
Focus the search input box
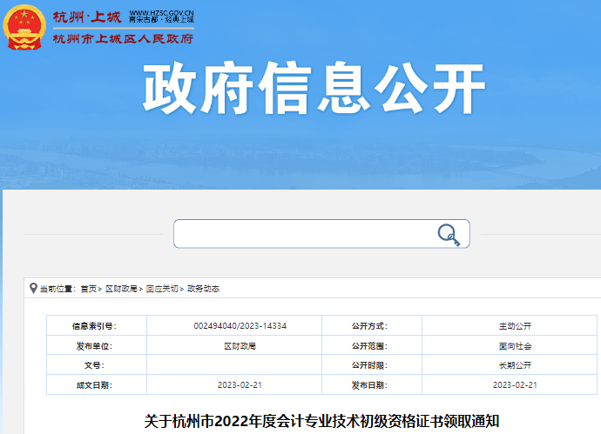(305, 234)
